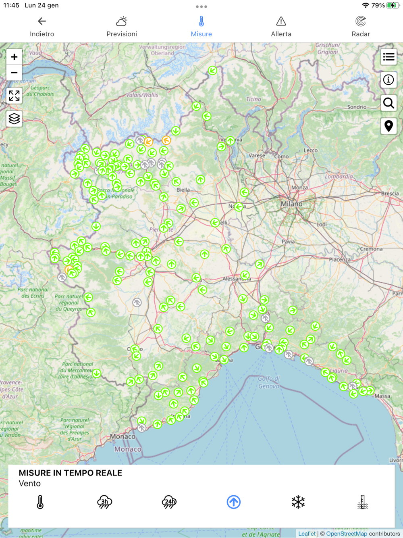Tap the gray station north of Parc des Ecrins
The width and height of the screenshot is (403, 538).
click(62, 277)
